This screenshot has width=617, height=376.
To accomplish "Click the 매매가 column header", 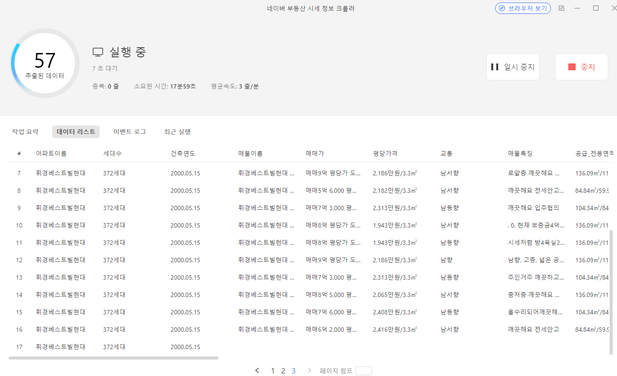I will (315, 153).
